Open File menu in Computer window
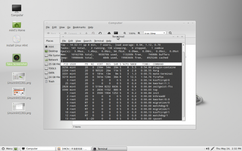Screen dimensions: 242x151 [48, 27]
